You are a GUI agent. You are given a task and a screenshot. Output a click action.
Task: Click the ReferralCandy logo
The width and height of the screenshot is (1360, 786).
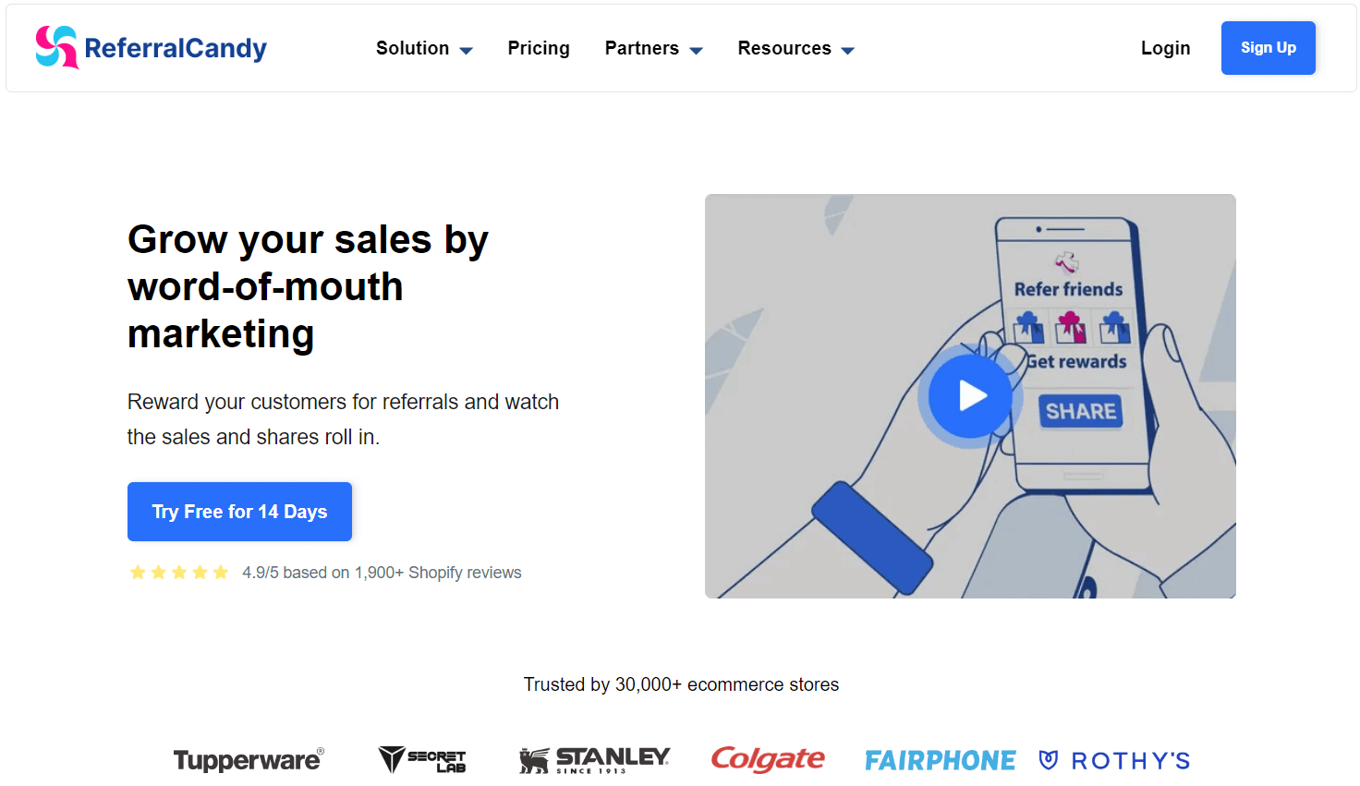(x=151, y=47)
